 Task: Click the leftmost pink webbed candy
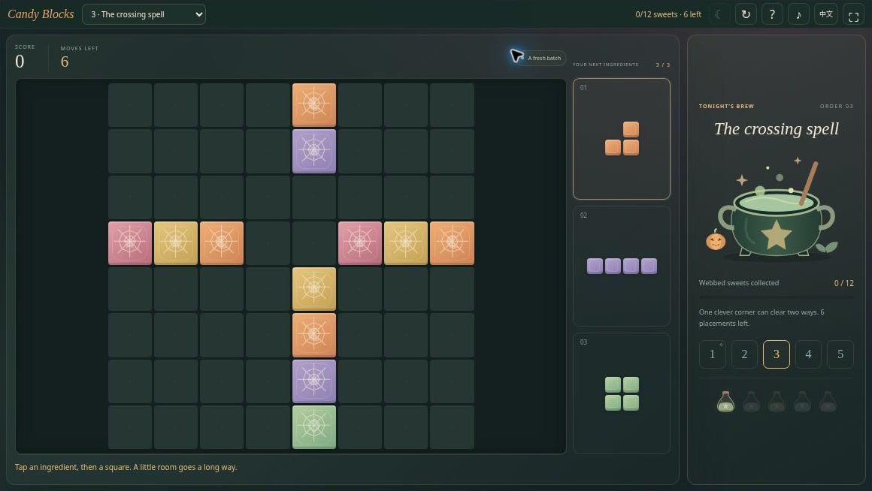click(x=130, y=242)
